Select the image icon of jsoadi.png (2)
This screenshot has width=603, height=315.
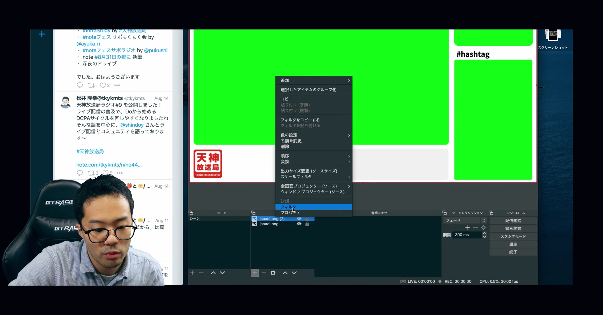254,219
